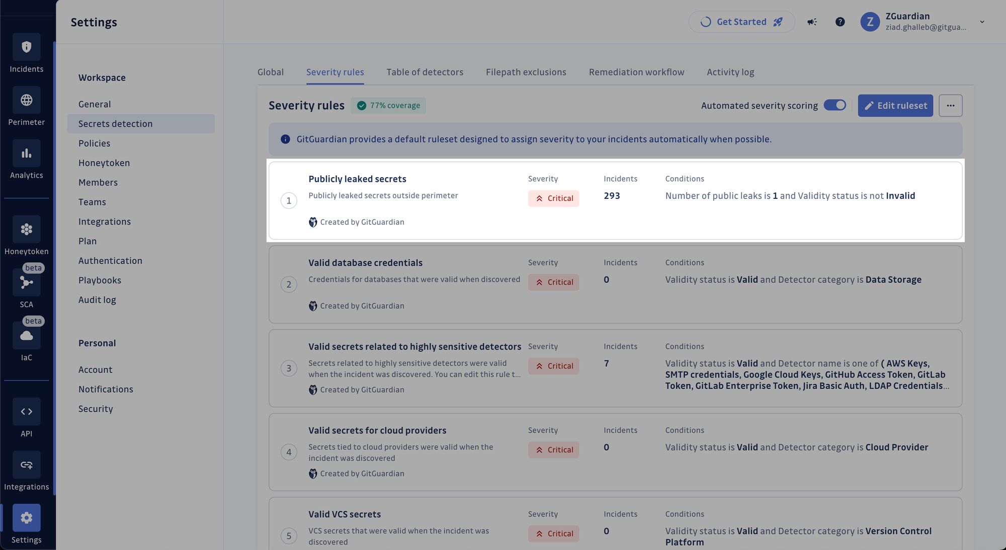Select Secrets detection in the Workspace menu
1006x550 pixels.
(115, 124)
